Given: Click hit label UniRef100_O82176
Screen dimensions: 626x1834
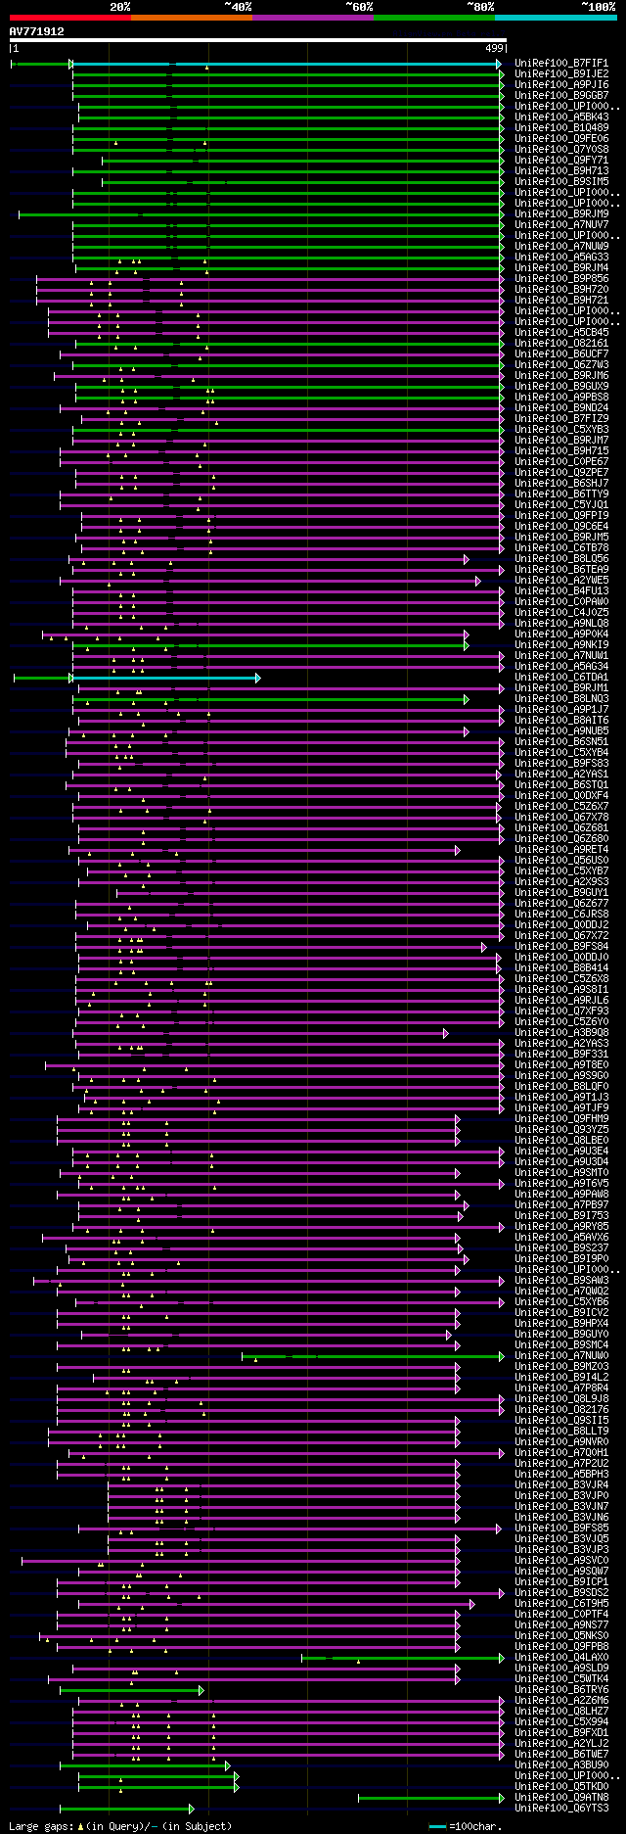Looking at the screenshot, I should (561, 1410).
